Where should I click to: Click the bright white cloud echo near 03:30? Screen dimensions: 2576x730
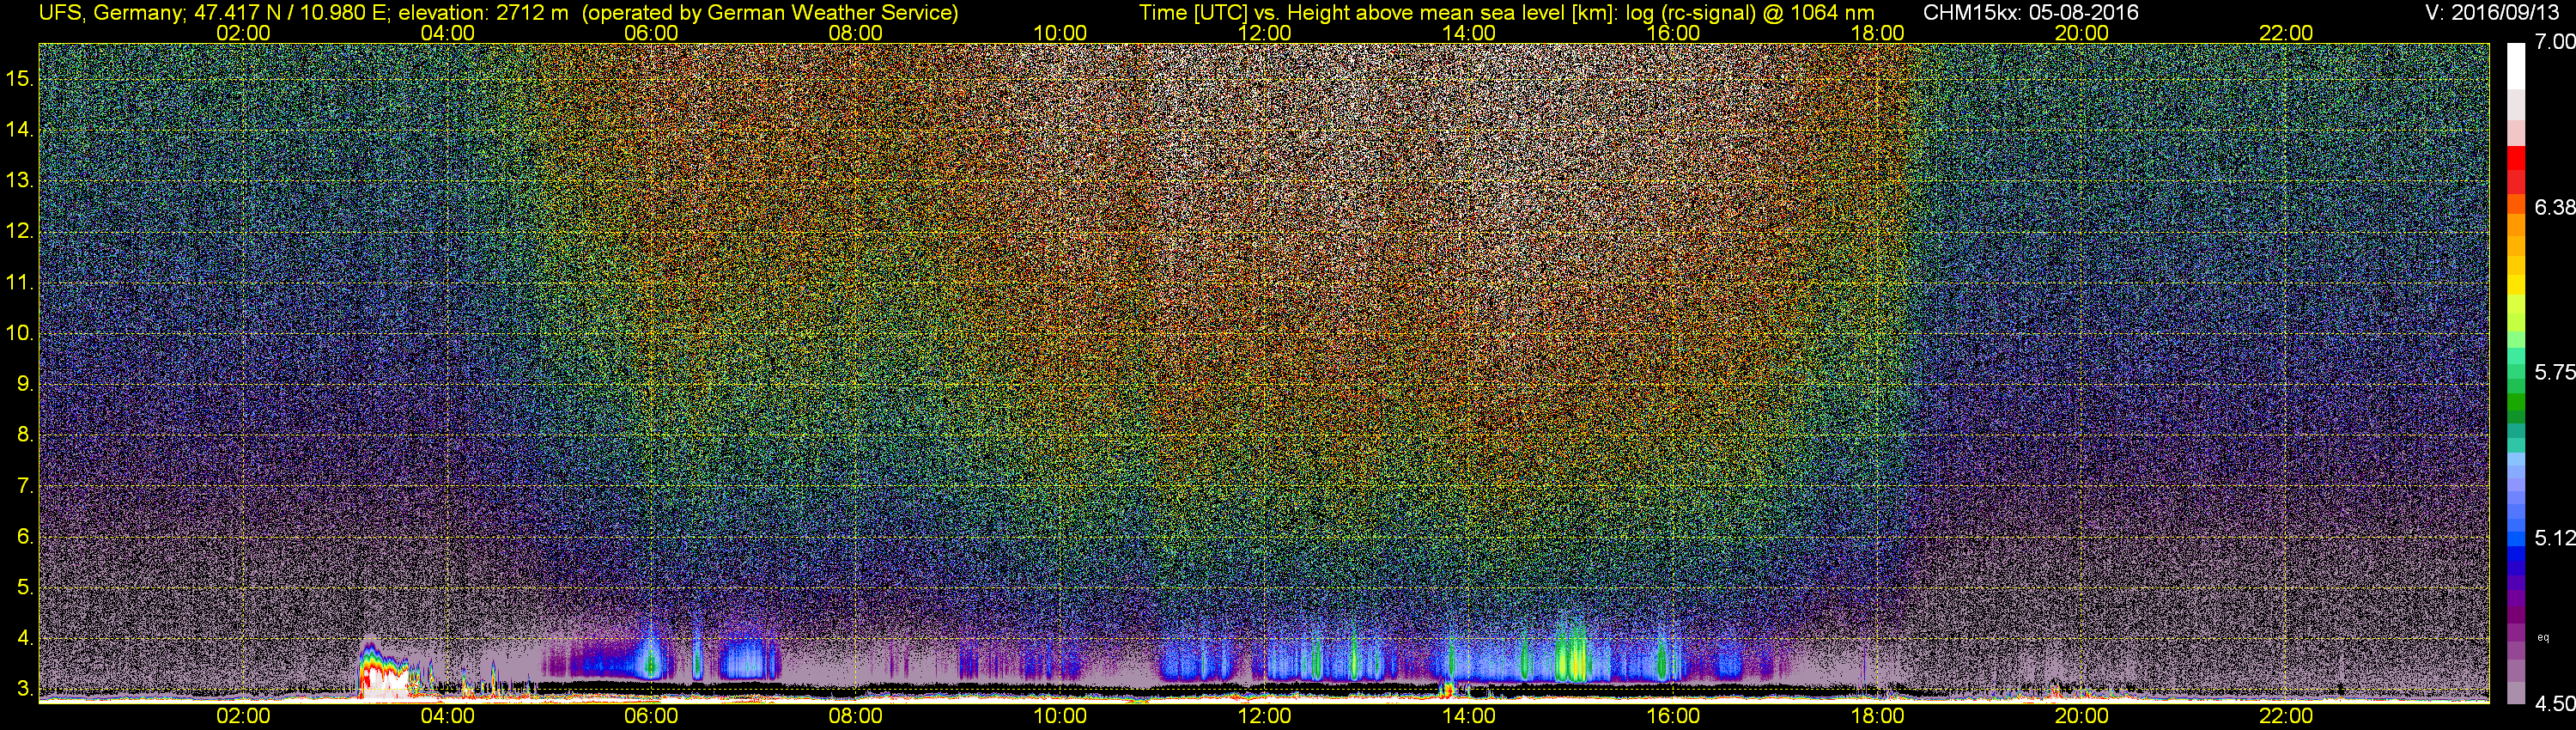point(385,680)
